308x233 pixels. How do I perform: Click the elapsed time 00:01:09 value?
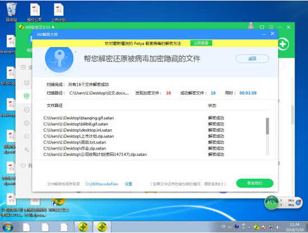tap(248, 93)
